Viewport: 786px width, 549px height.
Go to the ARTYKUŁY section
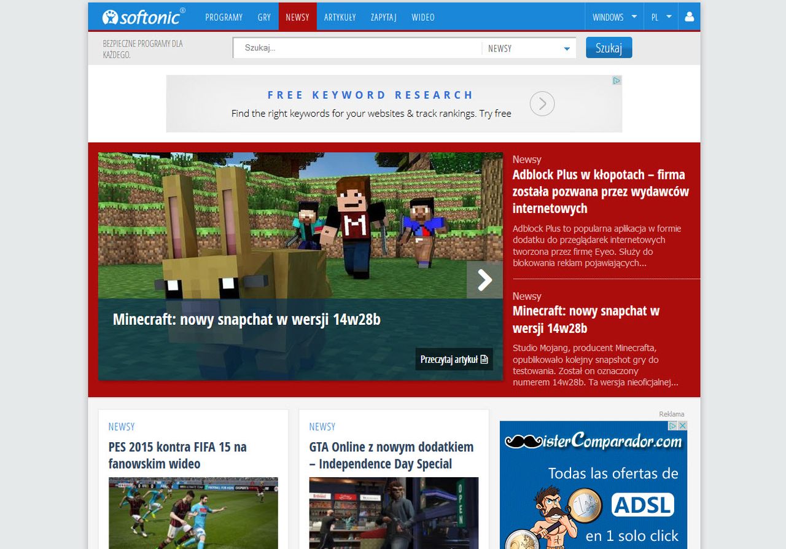click(340, 17)
